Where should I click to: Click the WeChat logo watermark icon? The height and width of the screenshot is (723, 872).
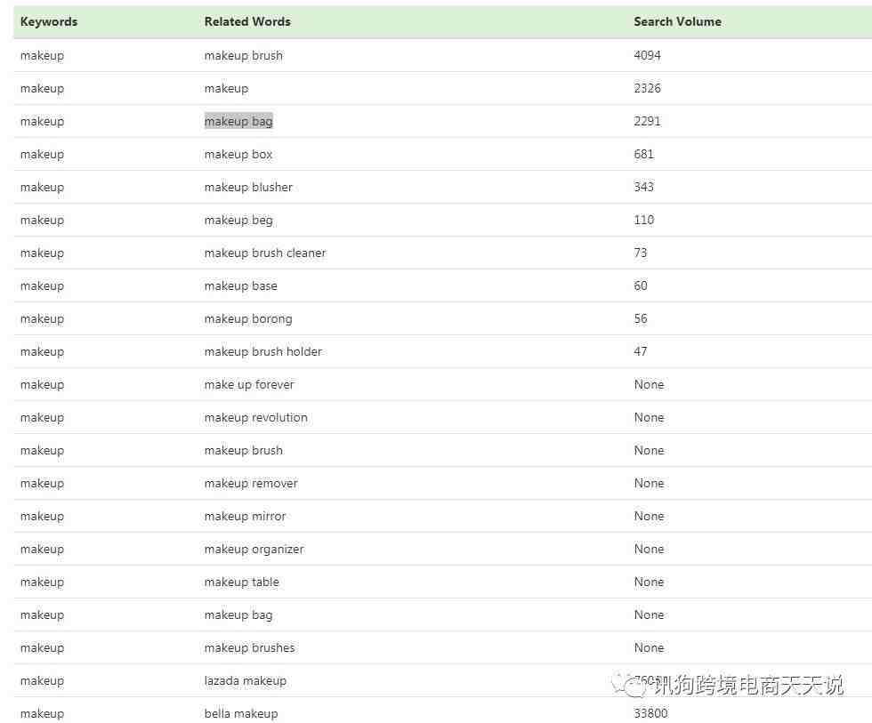click(635, 686)
